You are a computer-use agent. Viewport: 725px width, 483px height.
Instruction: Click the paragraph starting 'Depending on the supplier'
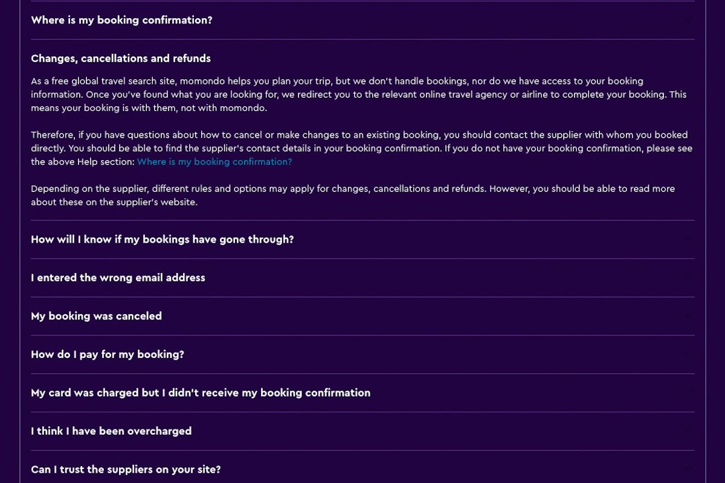pyautogui.click(x=353, y=195)
